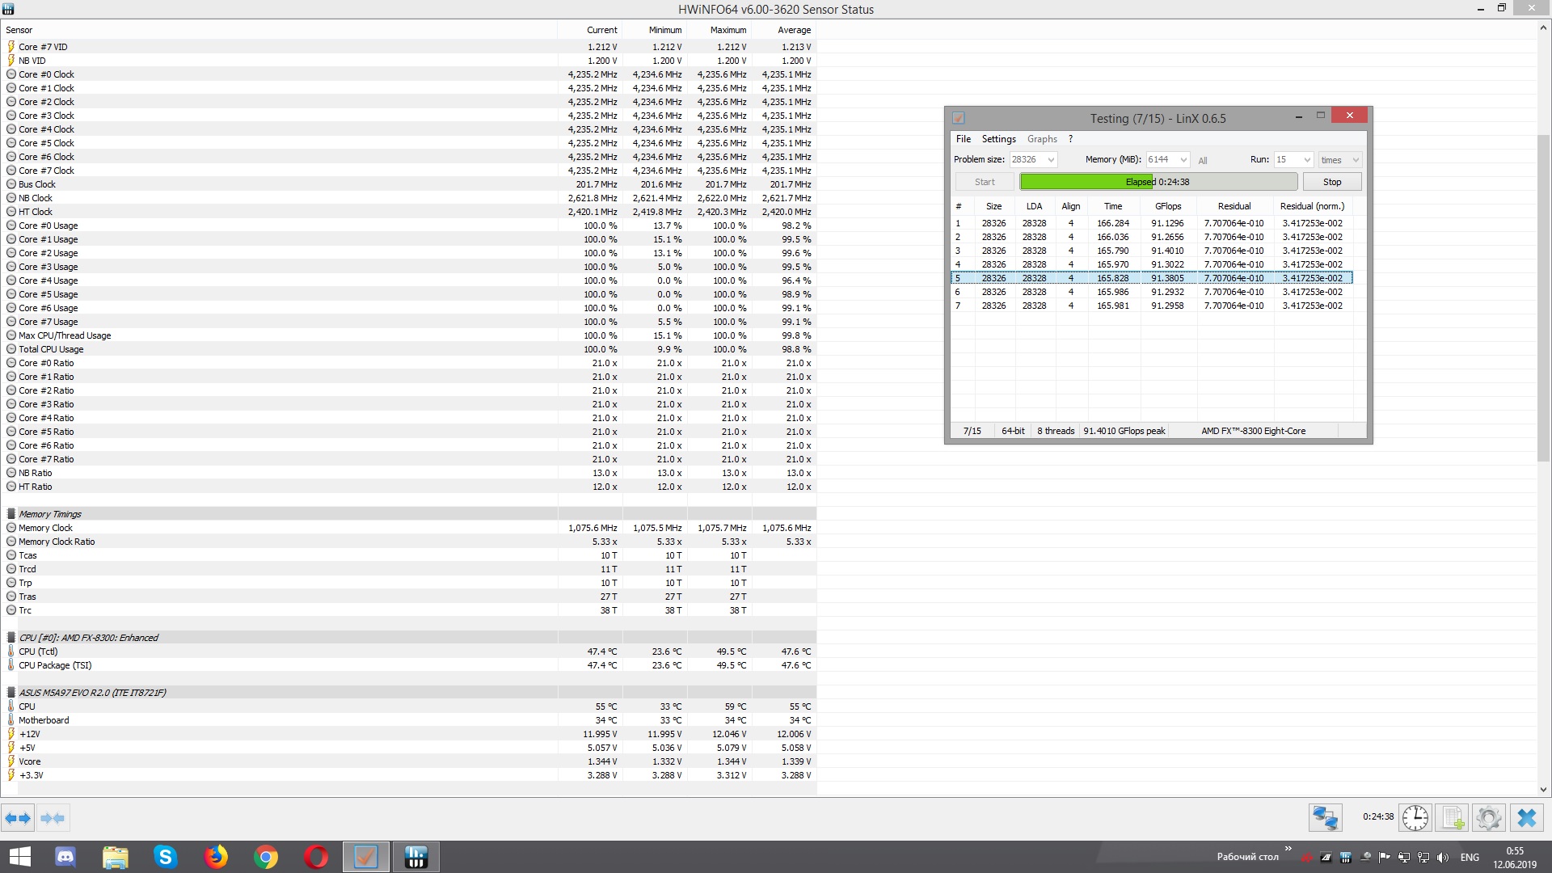Expand the Memory (MiB) dropdown
This screenshot has height=873, width=1552.
click(x=1183, y=160)
